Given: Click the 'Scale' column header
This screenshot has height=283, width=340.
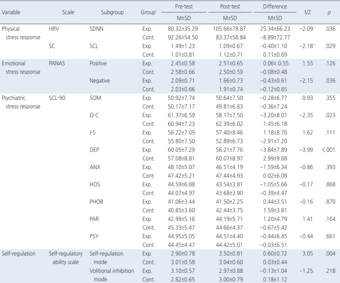Looking at the screenshot, I should click(68, 12).
